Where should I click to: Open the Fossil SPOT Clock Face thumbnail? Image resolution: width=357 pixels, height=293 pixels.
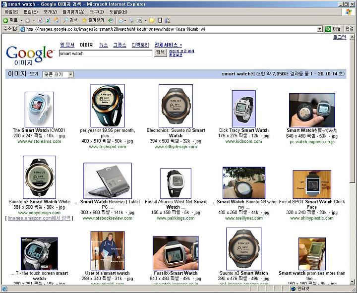[x=312, y=184]
